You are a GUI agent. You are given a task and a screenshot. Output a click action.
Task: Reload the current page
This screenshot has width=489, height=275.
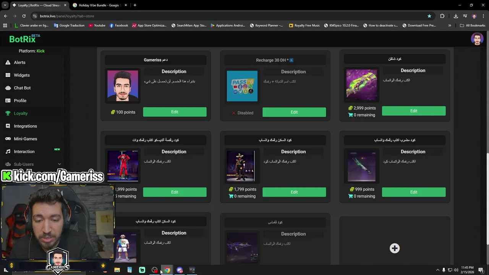[x=24, y=16]
